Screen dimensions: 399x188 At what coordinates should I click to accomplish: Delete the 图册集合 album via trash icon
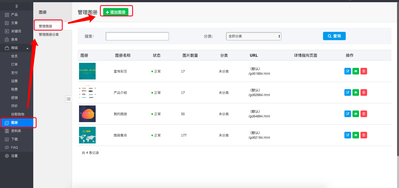click(364, 135)
